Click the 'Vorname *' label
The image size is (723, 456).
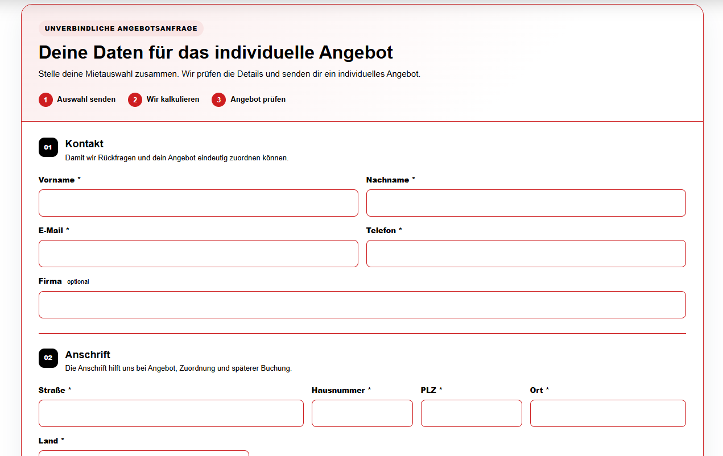(60, 180)
